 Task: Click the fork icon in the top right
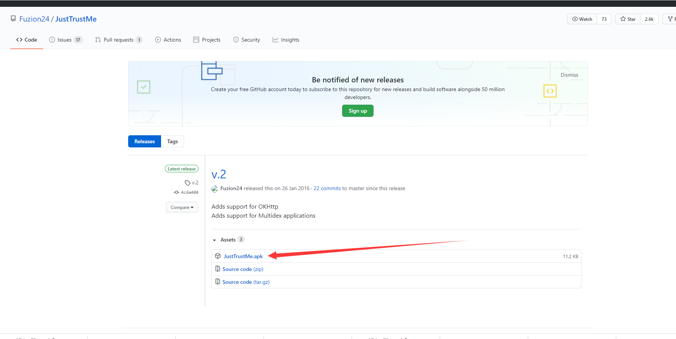(x=670, y=19)
